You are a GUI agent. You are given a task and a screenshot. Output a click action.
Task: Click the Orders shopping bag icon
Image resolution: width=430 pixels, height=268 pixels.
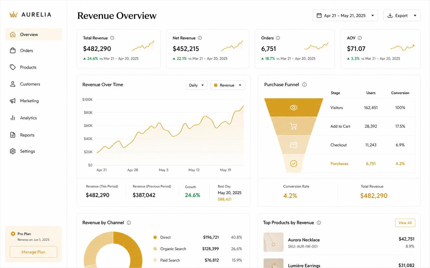click(x=13, y=51)
